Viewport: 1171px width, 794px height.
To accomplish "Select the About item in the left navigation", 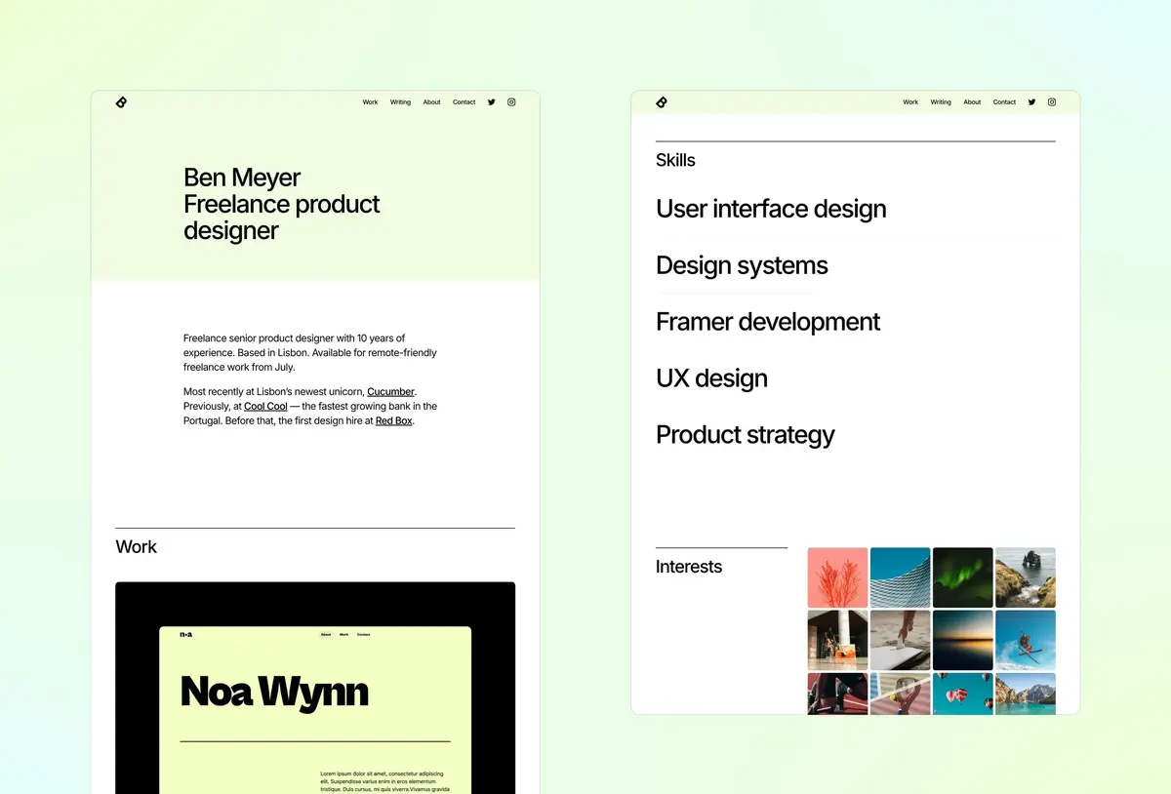I will [x=431, y=101].
